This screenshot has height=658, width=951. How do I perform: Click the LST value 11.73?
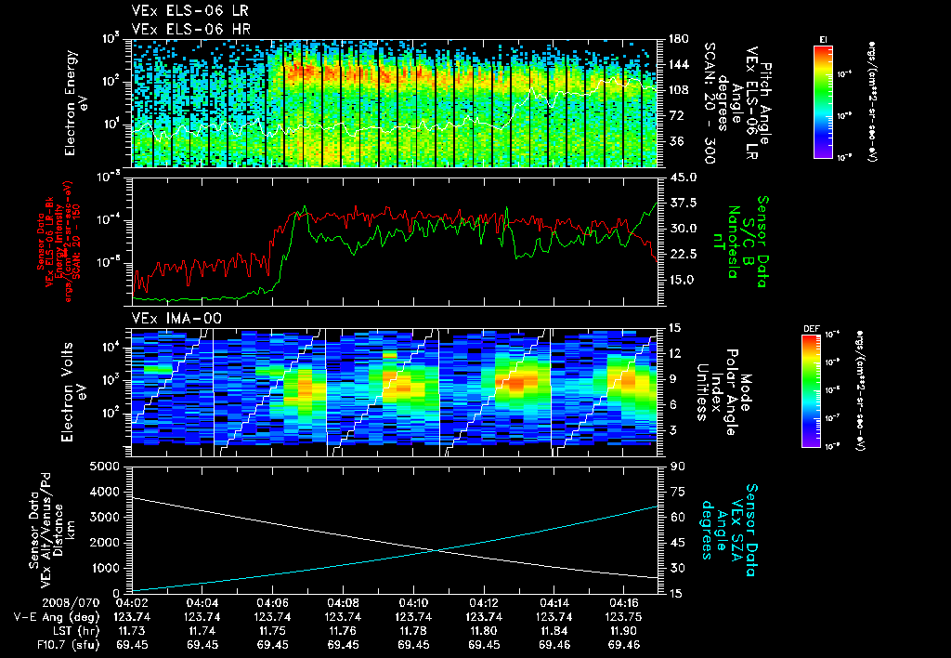point(132,631)
